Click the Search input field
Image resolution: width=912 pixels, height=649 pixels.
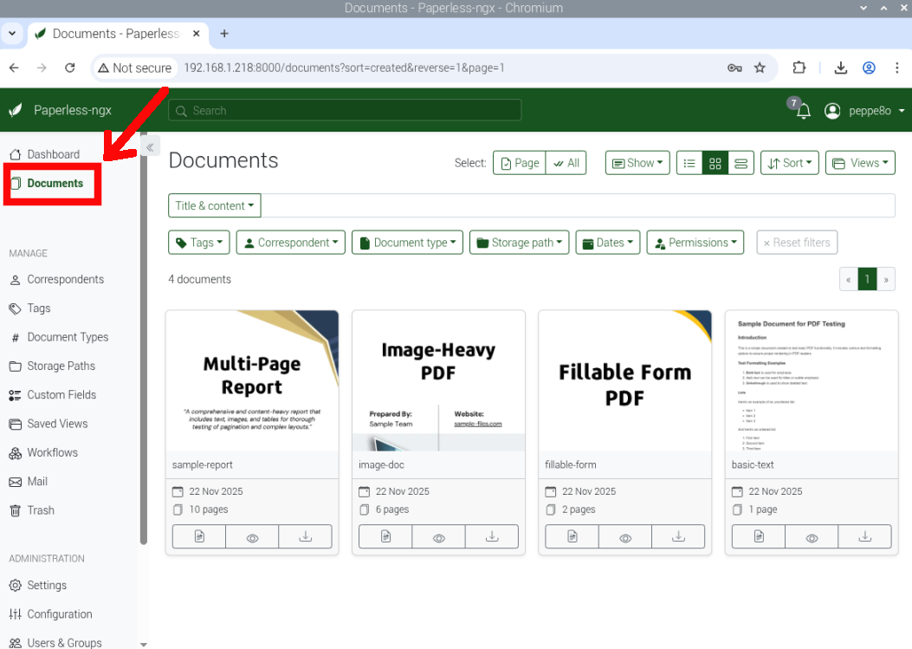345,110
